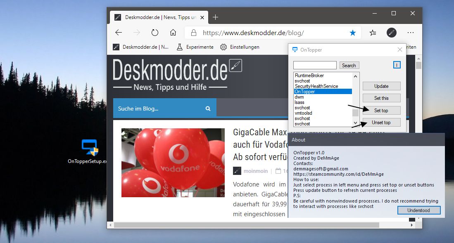This screenshot has width=454, height=243.
Task: Click the browser horizontal scrollbar left arrow
Action: (110, 225)
